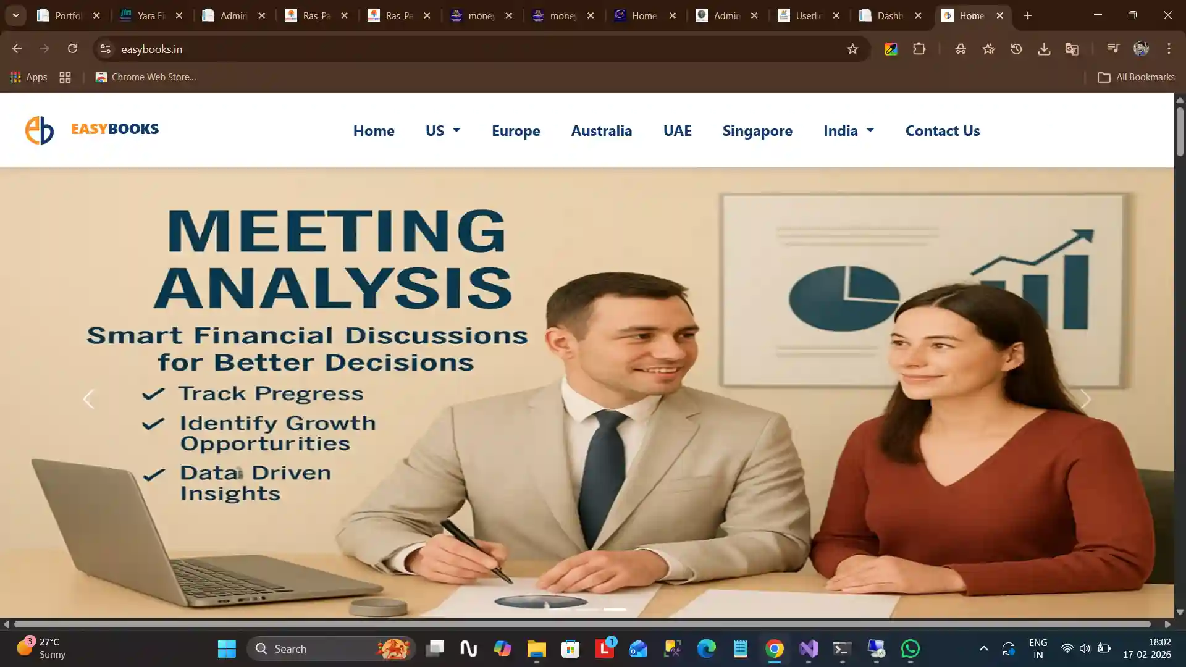Viewport: 1186px width, 667px height.
Task: Open WhatsApp from the taskbar
Action: 910,648
